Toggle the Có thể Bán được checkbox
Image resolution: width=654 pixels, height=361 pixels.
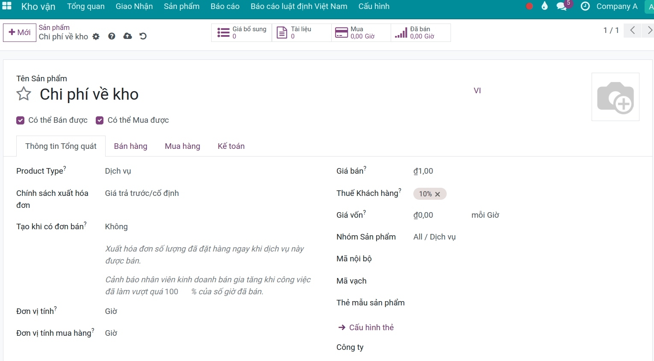click(x=20, y=121)
